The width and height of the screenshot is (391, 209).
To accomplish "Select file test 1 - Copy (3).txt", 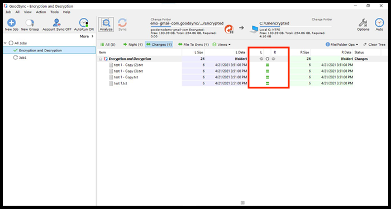I will pos(128,71).
